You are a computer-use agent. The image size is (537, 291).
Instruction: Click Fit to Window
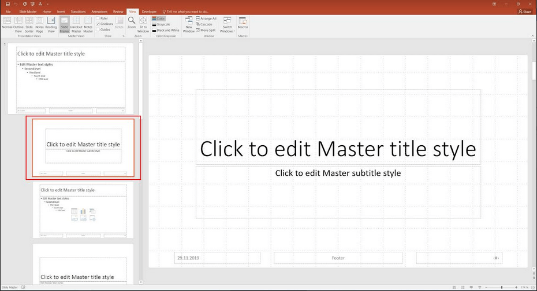(143, 24)
